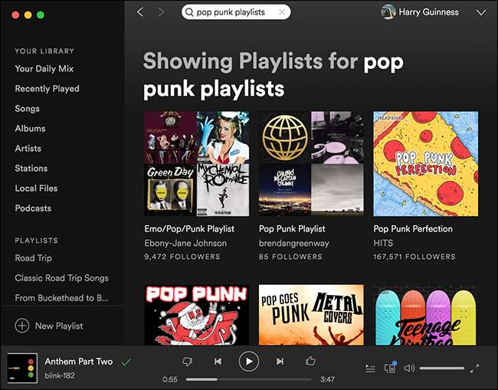
Task: Go back with the left chevron
Action: coord(140,12)
